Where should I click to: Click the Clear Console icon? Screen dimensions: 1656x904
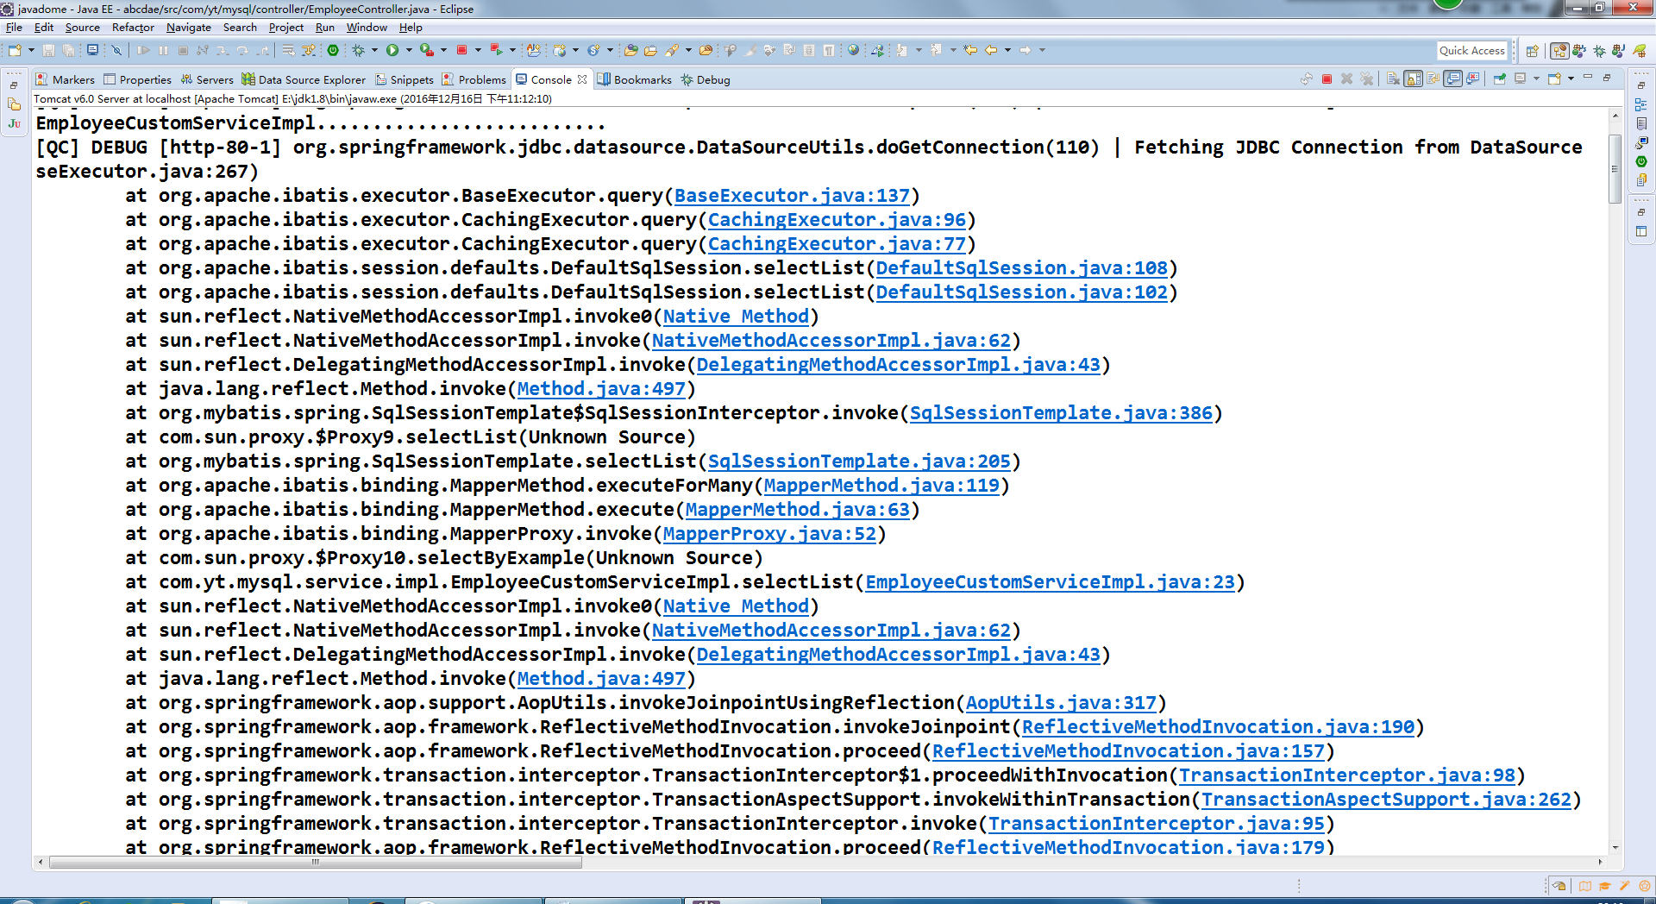pos(1393,79)
